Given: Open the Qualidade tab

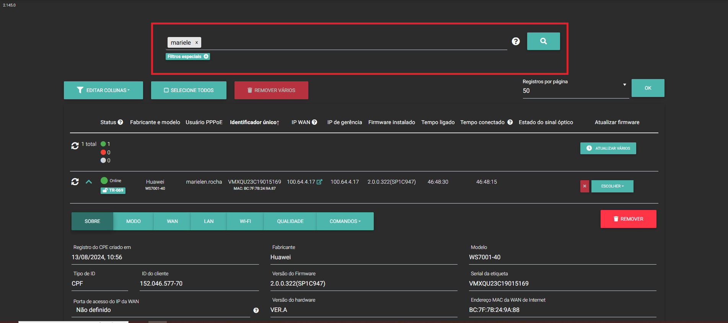Looking at the screenshot, I should 290,221.
